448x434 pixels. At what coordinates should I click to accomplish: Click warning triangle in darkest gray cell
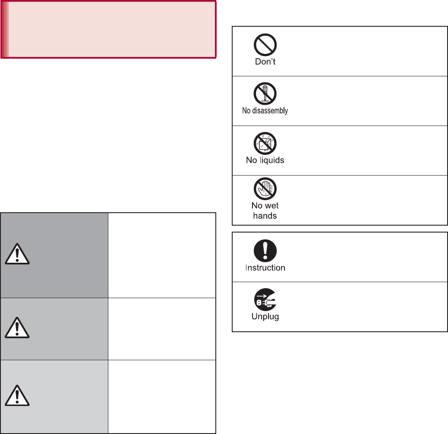tap(16, 255)
